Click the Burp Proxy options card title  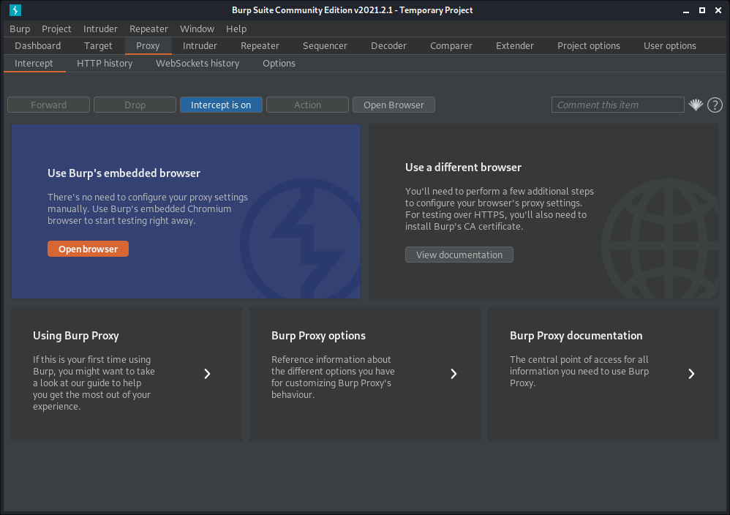coord(318,336)
